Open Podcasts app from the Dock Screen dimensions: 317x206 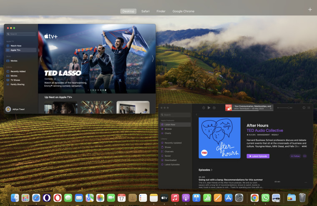(186, 198)
